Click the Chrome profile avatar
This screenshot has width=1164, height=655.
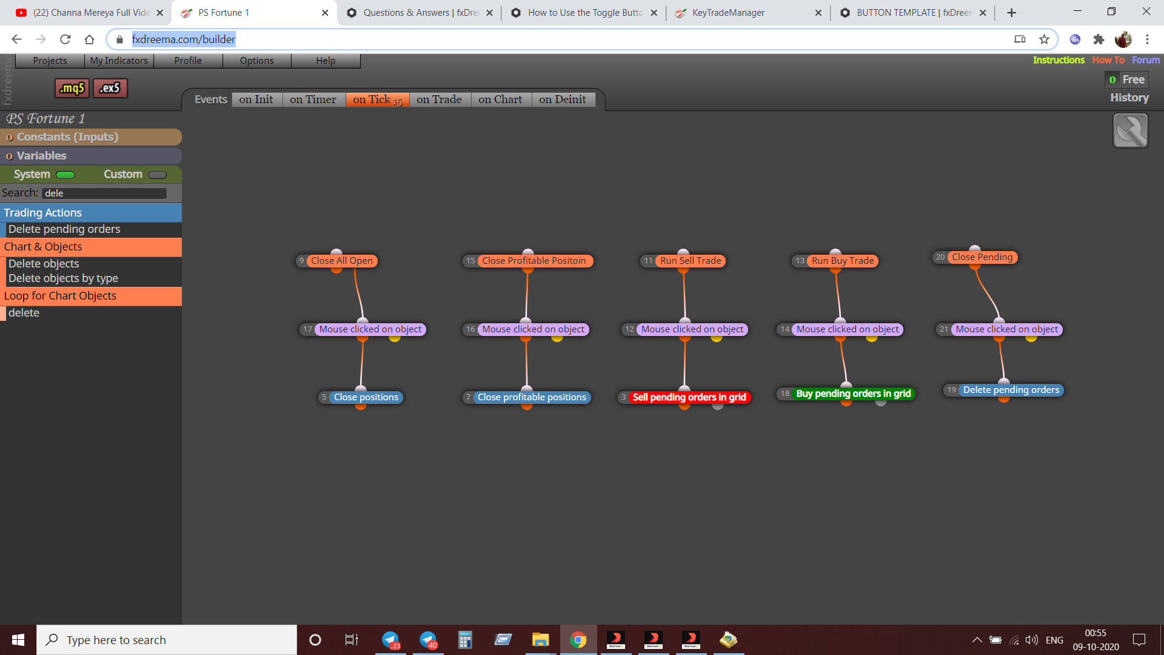coord(1123,39)
